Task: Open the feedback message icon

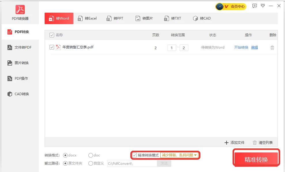Action: click(x=254, y=6)
